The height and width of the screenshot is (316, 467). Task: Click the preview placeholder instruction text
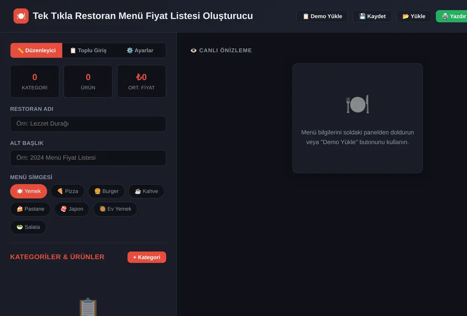coord(358,137)
